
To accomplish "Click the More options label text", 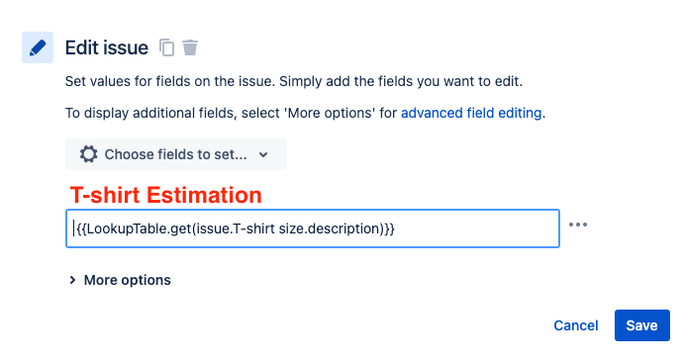I will tap(127, 280).
